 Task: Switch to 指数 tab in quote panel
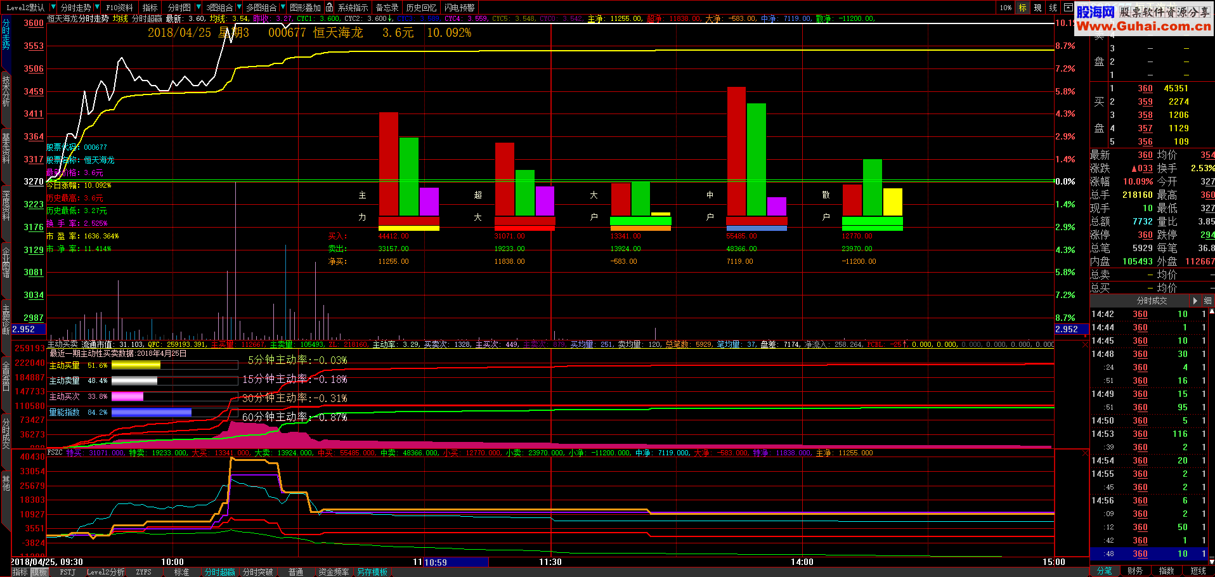tap(1166, 571)
